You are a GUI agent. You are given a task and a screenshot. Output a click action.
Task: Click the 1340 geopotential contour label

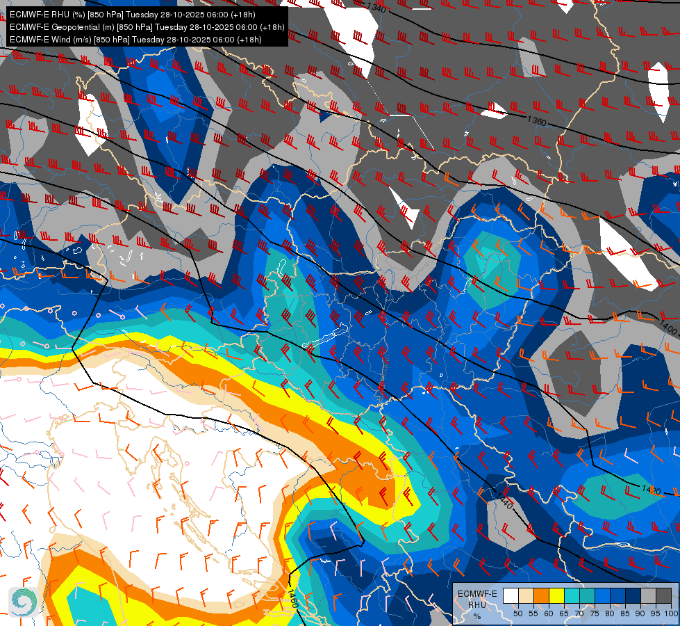(376, 6)
